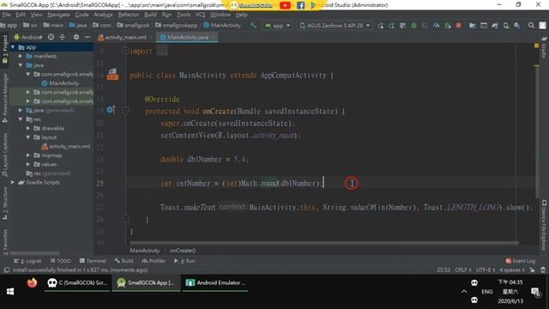Viewport: 549px width, 309px height.
Task: Close the activity_main.xml tab
Action: [151, 37]
